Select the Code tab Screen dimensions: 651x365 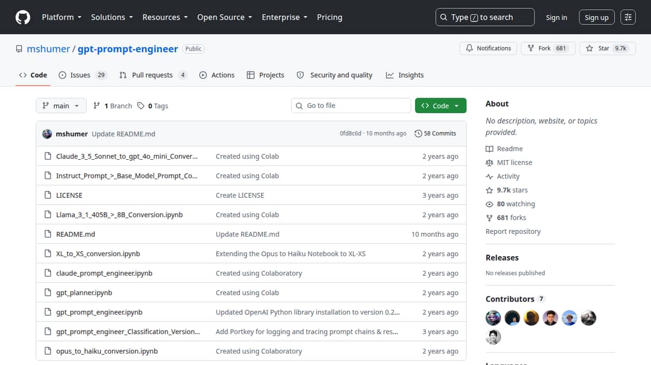tap(33, 75)
